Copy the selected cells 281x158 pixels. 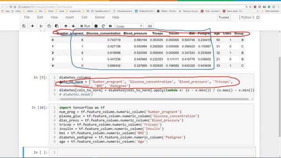[x=49, y=26]
